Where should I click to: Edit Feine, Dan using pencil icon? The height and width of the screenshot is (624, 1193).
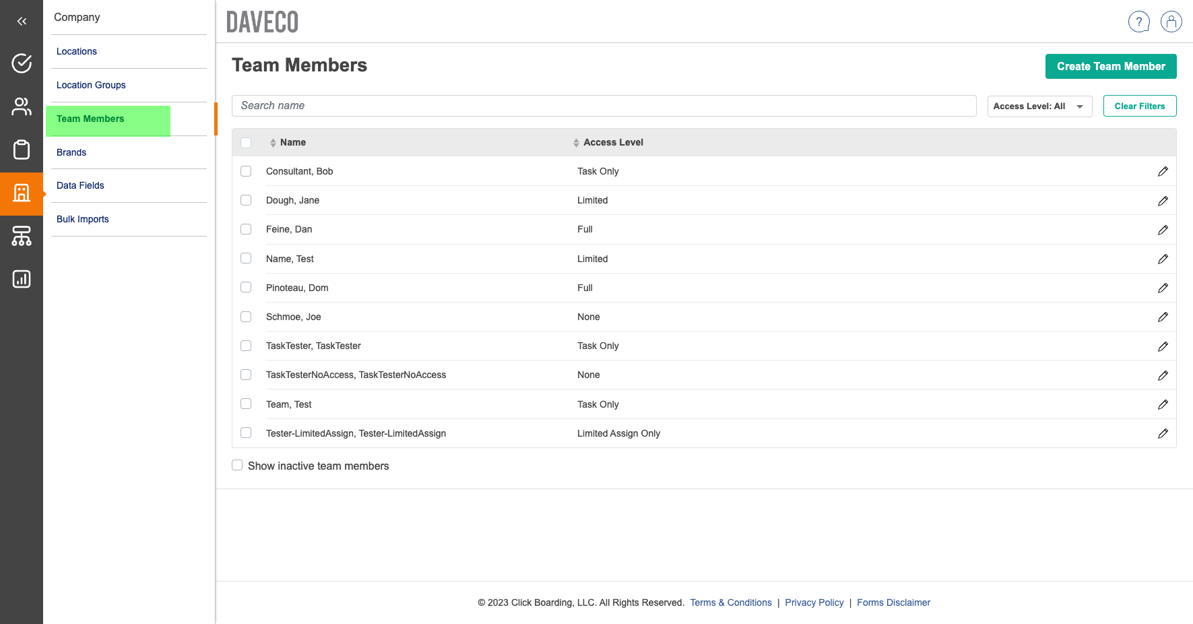point(1163,230)
